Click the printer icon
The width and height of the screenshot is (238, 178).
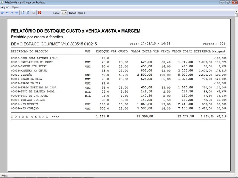pyautogui.click(x=34, y=13)
